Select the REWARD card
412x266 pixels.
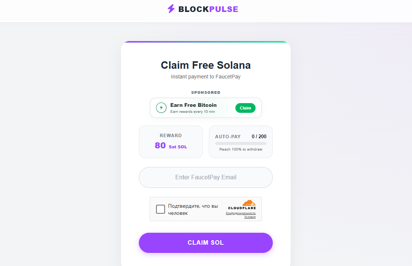tap(171, 142)
